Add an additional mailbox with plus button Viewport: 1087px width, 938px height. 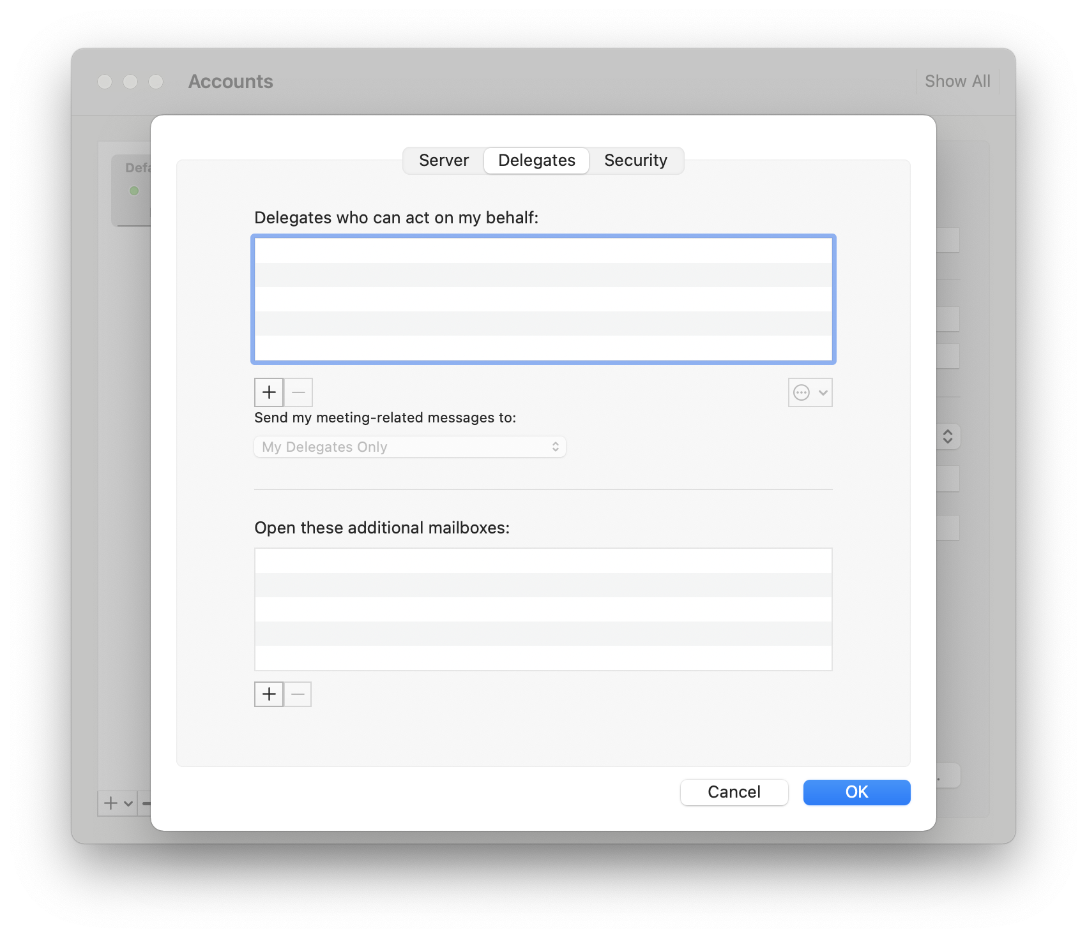pos(269,694)
